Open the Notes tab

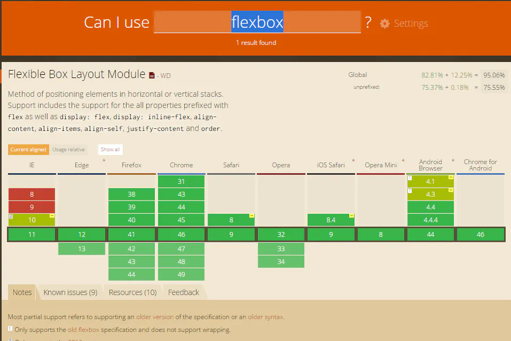(x=22, y=292)
